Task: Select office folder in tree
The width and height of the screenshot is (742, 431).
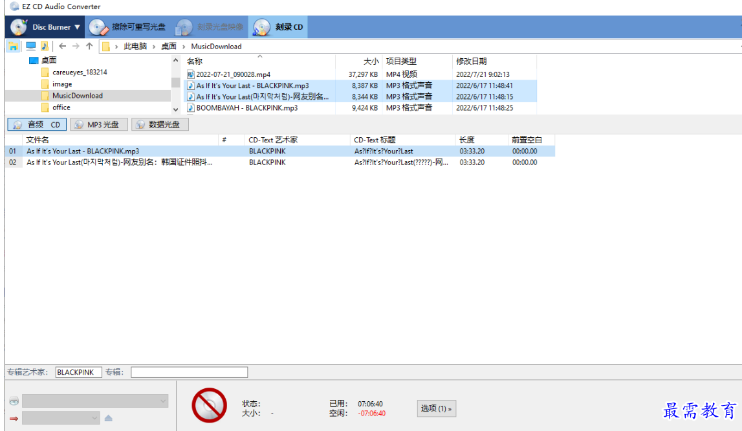Action: tap(61, 107)
